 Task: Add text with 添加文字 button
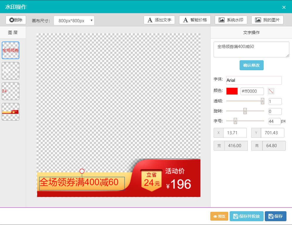tap(159, 20)
